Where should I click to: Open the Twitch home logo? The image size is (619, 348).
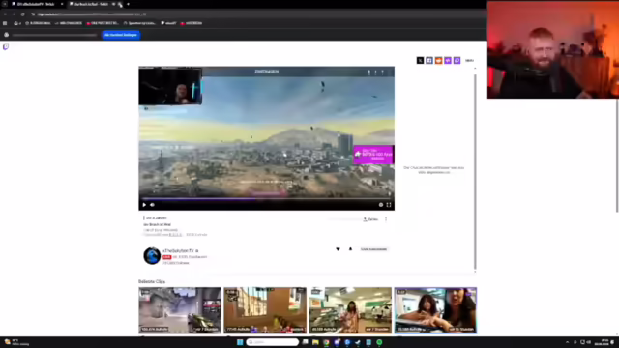(x=6, y=47)
